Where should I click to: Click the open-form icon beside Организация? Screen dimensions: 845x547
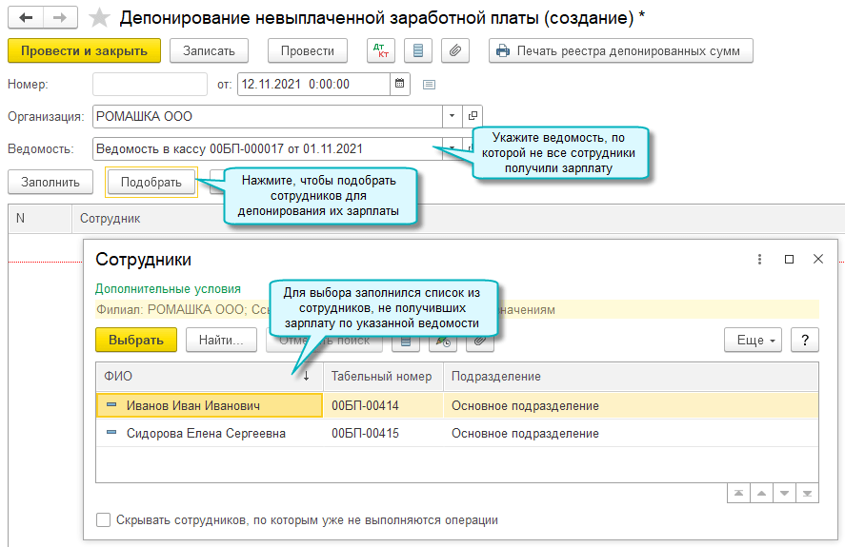coord(473,116)
